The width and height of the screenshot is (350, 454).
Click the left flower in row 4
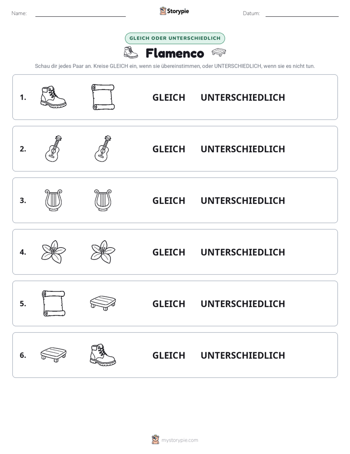53,252
